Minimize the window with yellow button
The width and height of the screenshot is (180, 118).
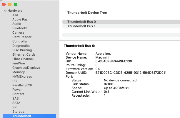pyautogui.click(x=10, y=4)
